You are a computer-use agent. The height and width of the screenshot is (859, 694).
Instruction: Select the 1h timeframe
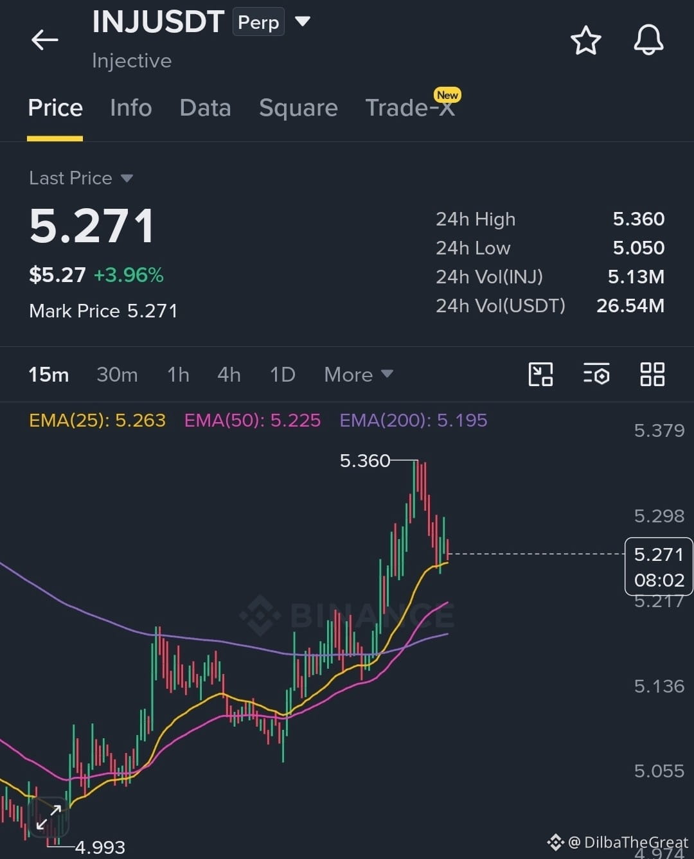(x=178, y=374)
